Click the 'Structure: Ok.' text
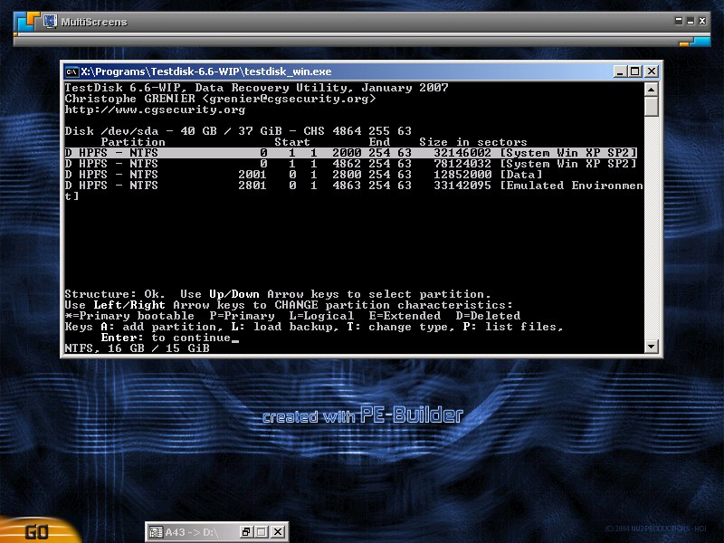724x543 pixels. point(115,294)
